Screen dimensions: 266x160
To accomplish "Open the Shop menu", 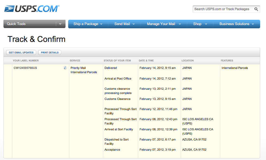I will (x=197, y=24).
